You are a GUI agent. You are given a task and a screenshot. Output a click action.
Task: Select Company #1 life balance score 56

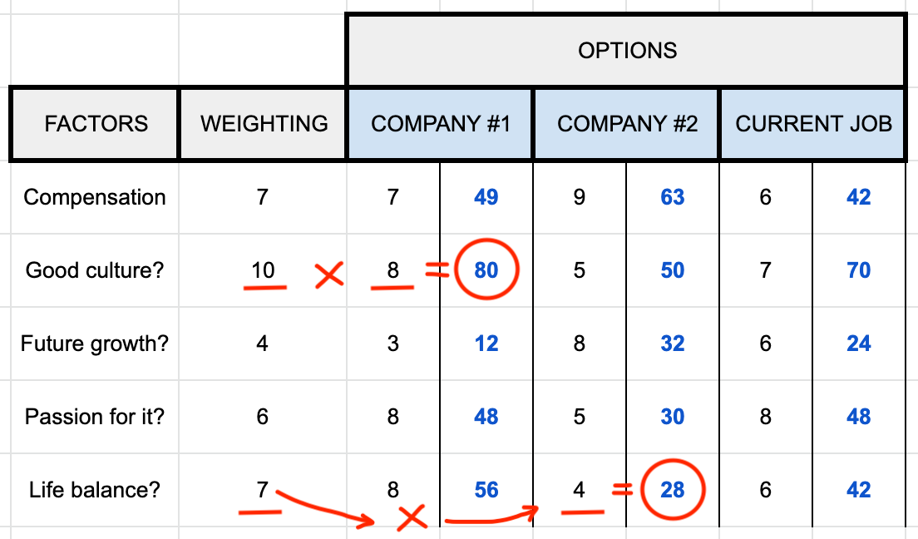coord(486,490)
